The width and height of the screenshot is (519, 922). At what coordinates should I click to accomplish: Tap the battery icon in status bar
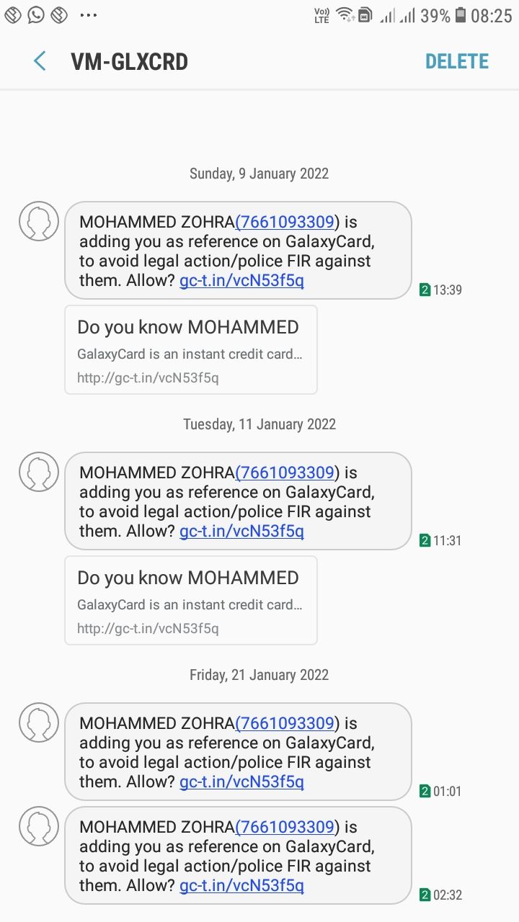[460, 15]
